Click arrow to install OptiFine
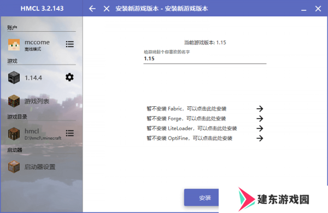This screenshot has height=213, width=328. [260, 138]
